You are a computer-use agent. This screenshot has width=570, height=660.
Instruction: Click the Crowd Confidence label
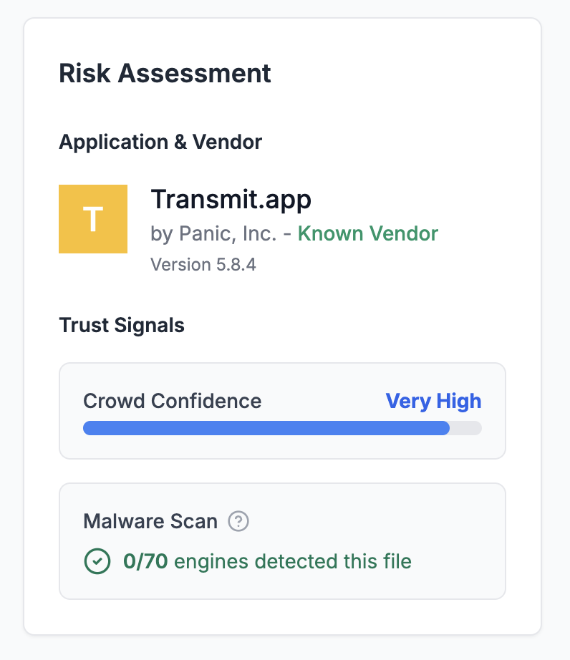pyautogui.click(x=172, y=401)
